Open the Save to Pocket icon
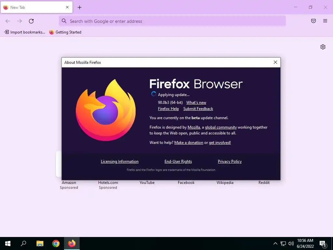 (x=313, y=21)
